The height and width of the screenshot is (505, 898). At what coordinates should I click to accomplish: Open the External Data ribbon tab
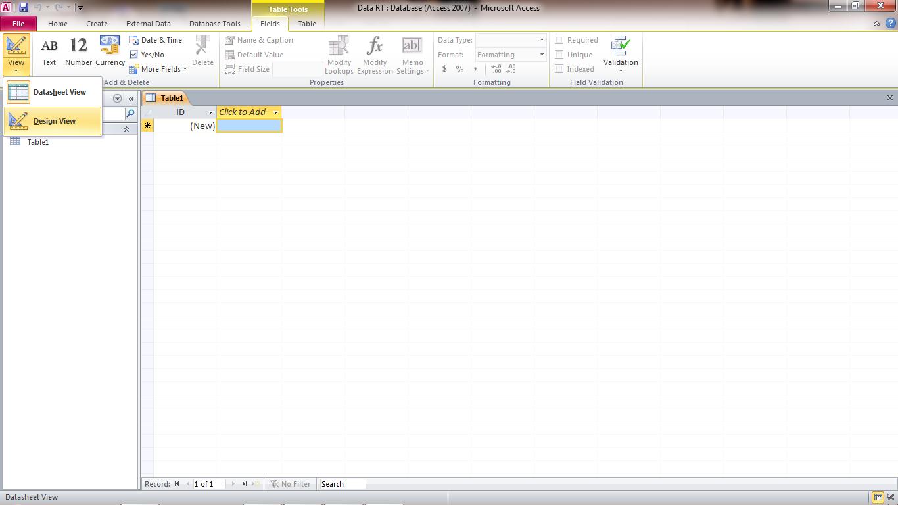149,24
